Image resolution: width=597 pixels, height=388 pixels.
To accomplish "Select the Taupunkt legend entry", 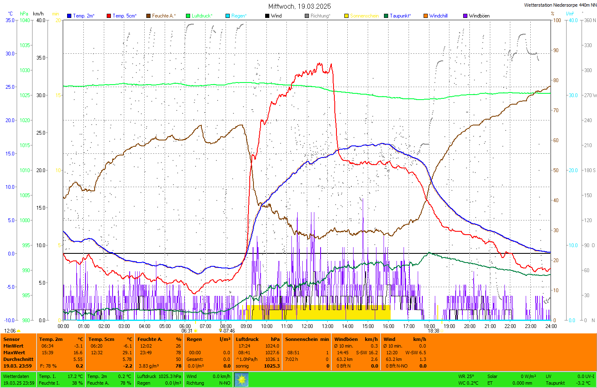I will click(x=400, y=16).
